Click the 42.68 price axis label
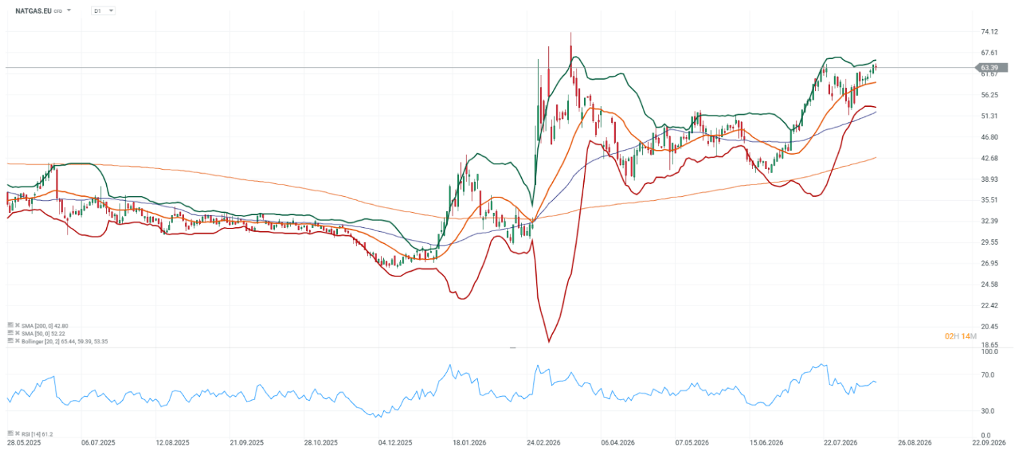1022x463 pixels. tap(989, 158)
